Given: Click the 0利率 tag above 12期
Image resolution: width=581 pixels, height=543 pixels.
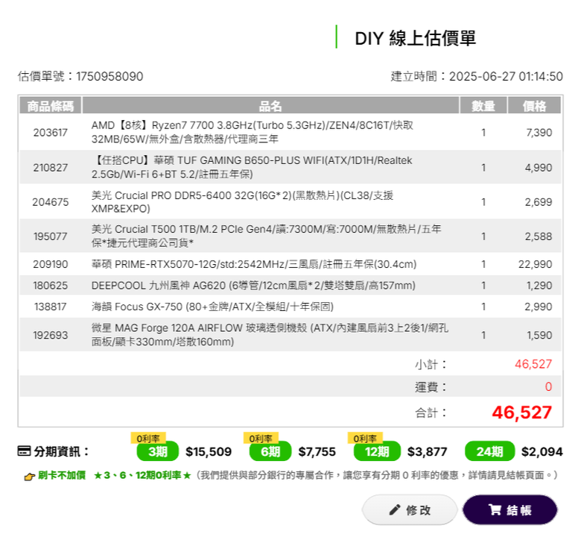Looking at the screenshot, I should point(365,439).
